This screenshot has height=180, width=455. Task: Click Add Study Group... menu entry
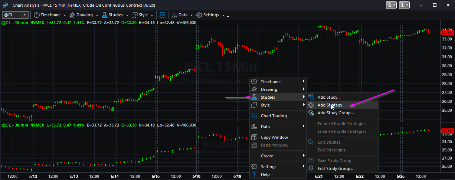click(x=335, y=113)
